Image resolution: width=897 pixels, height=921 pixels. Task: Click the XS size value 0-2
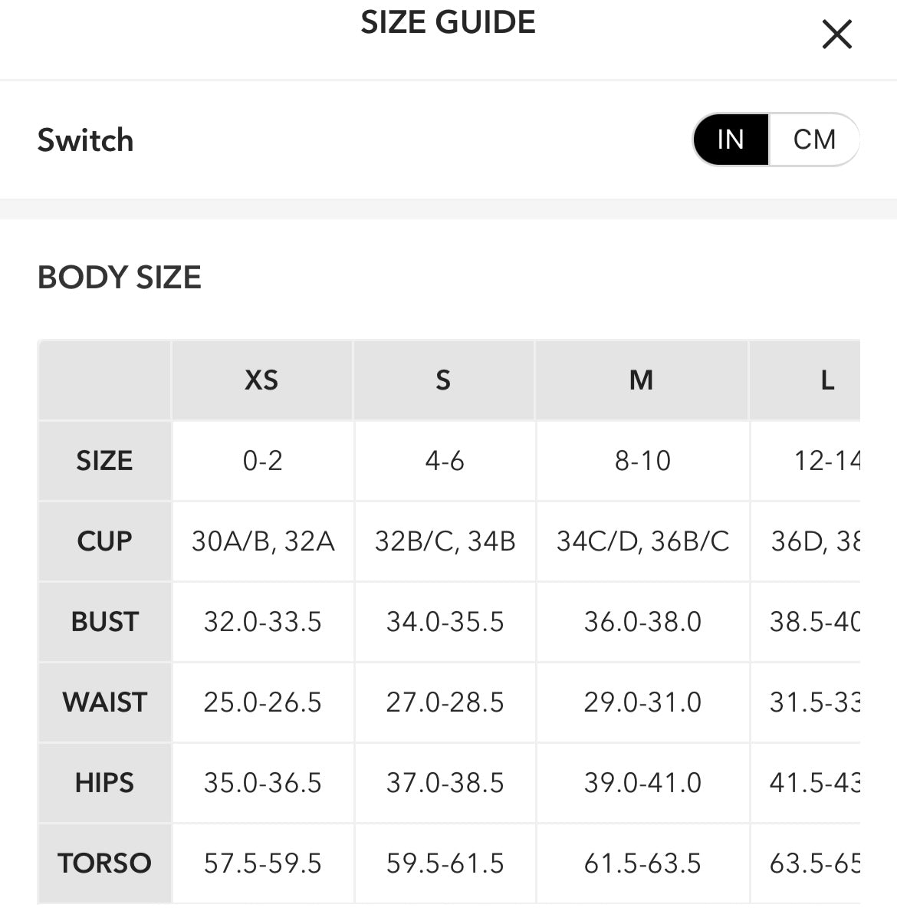point(262,461)
